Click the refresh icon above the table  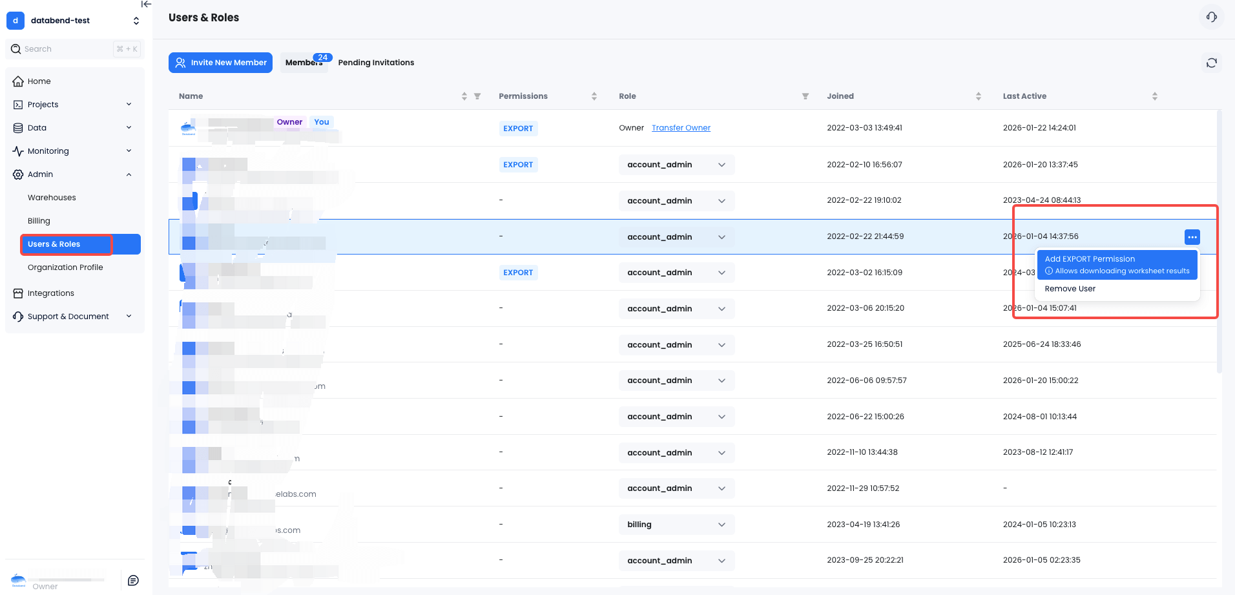(x=1211, y=63)
